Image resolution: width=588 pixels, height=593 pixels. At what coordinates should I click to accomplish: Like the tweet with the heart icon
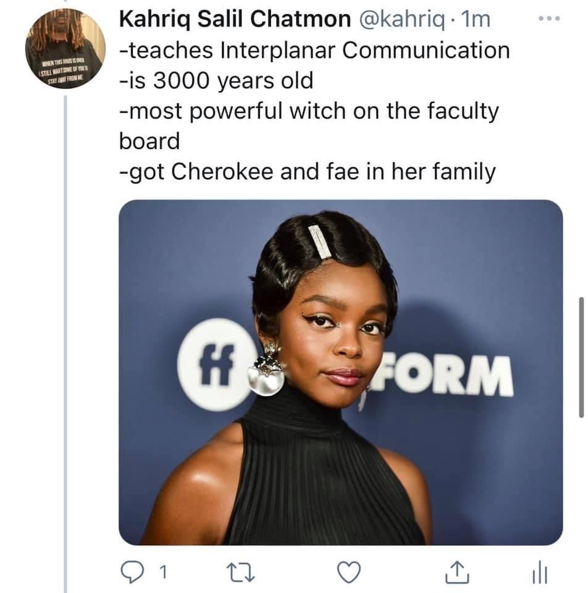click(348, 572)
